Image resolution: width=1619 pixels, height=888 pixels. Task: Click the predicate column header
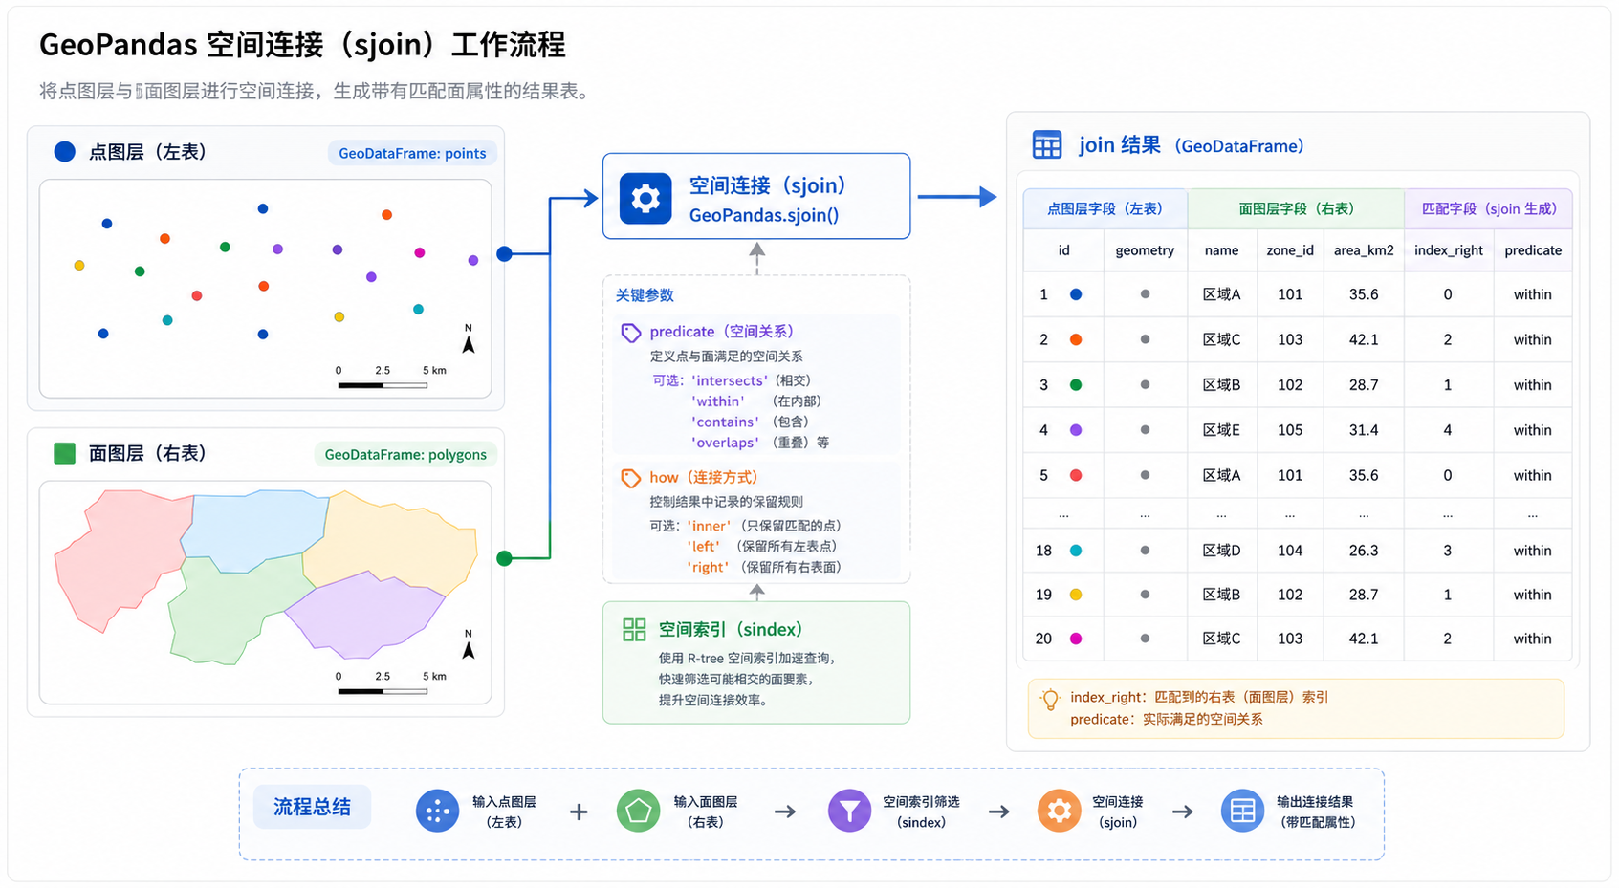pyautogui.click(x=1533, y=250)
